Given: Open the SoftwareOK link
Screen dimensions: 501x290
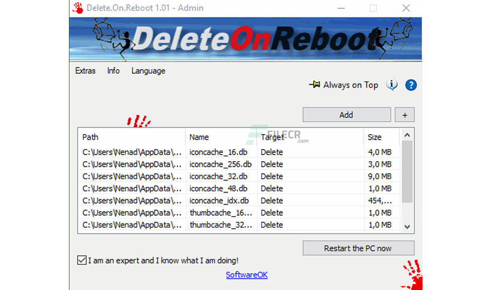Looking at the screenshot, I should [x=247, y=274].
